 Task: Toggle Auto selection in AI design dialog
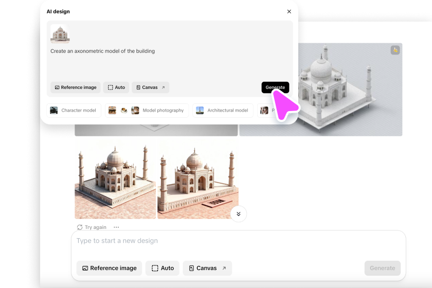pos(116,87)
